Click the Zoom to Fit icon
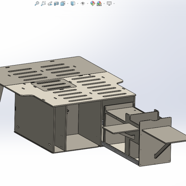Image resolution: width=186 pixels, height=186 pixels. click(x=37, y=3)
